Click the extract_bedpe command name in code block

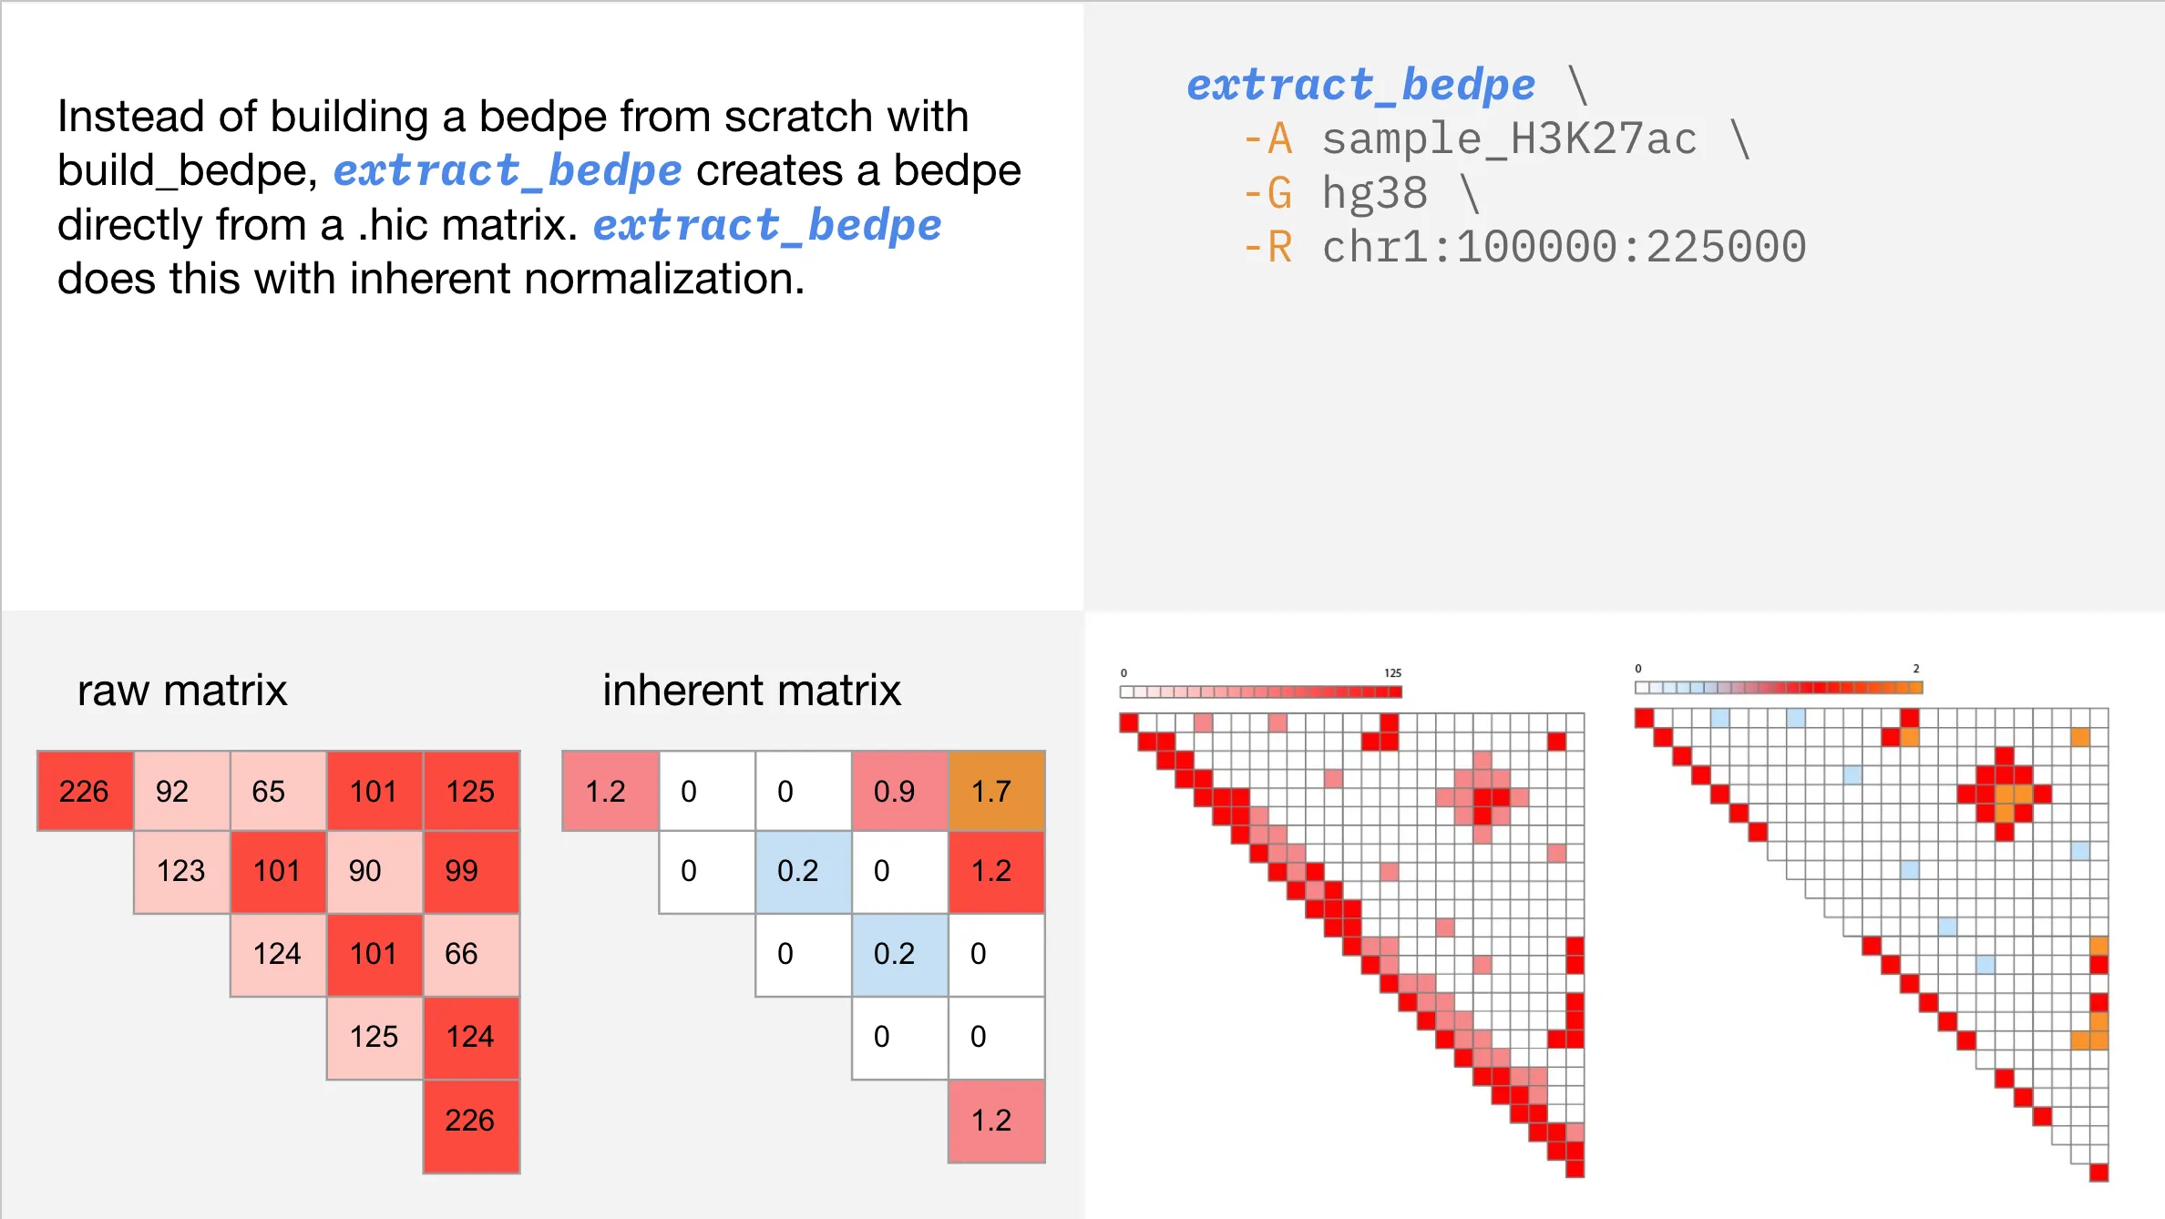pyautogui.click(x=1360, y=85)
